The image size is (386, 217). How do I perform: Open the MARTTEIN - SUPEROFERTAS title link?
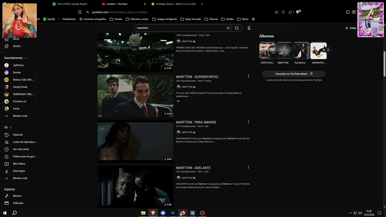[x=197, y=77]
